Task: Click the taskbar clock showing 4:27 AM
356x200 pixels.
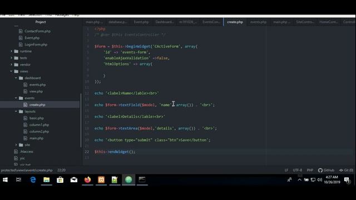Action: point(332,179)
